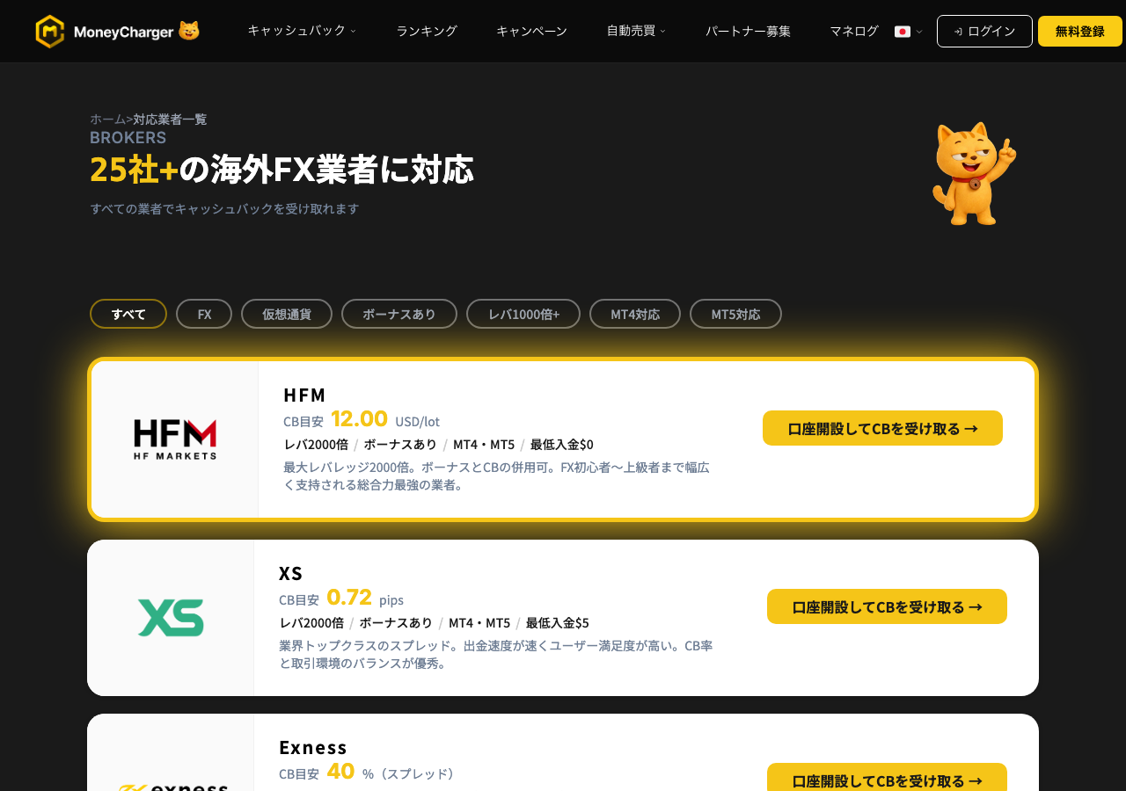Click XS's 最低入金$5 label
Screen dimensions: 1126x791
[557, 622]
